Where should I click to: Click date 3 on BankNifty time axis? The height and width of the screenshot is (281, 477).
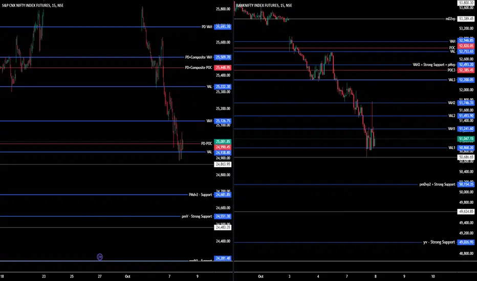(289, 276)
